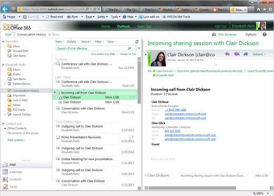Open the Team Site tab
This screenshot has height=196, width=274.
[144, 26]
